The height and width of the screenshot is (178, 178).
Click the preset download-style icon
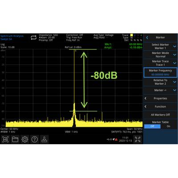[44, 139]
